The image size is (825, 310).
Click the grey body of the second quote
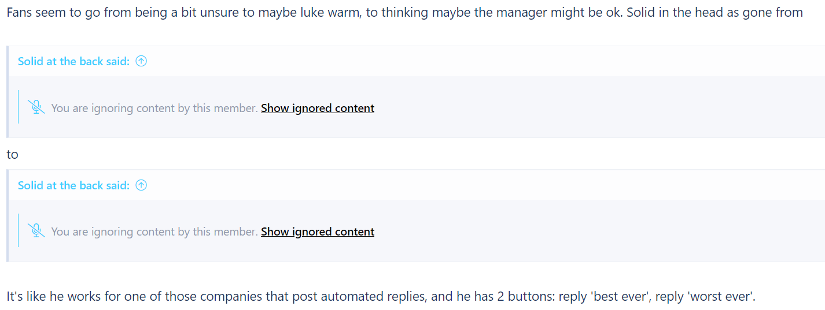coord(579,231)
